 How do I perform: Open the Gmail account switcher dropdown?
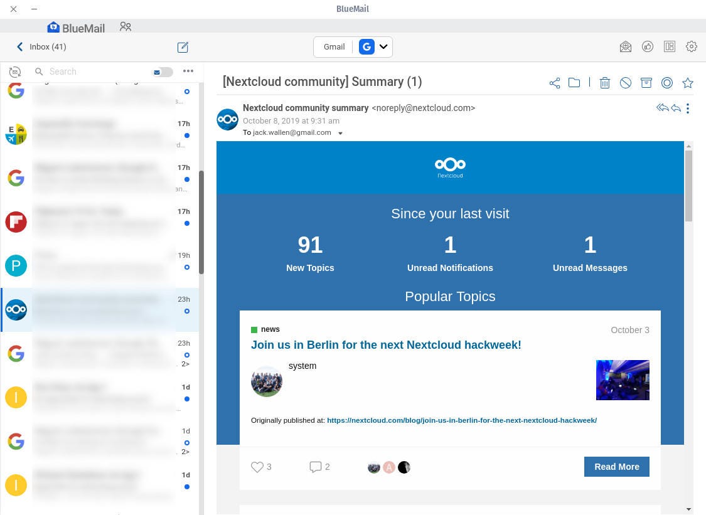tap(383, 46)
